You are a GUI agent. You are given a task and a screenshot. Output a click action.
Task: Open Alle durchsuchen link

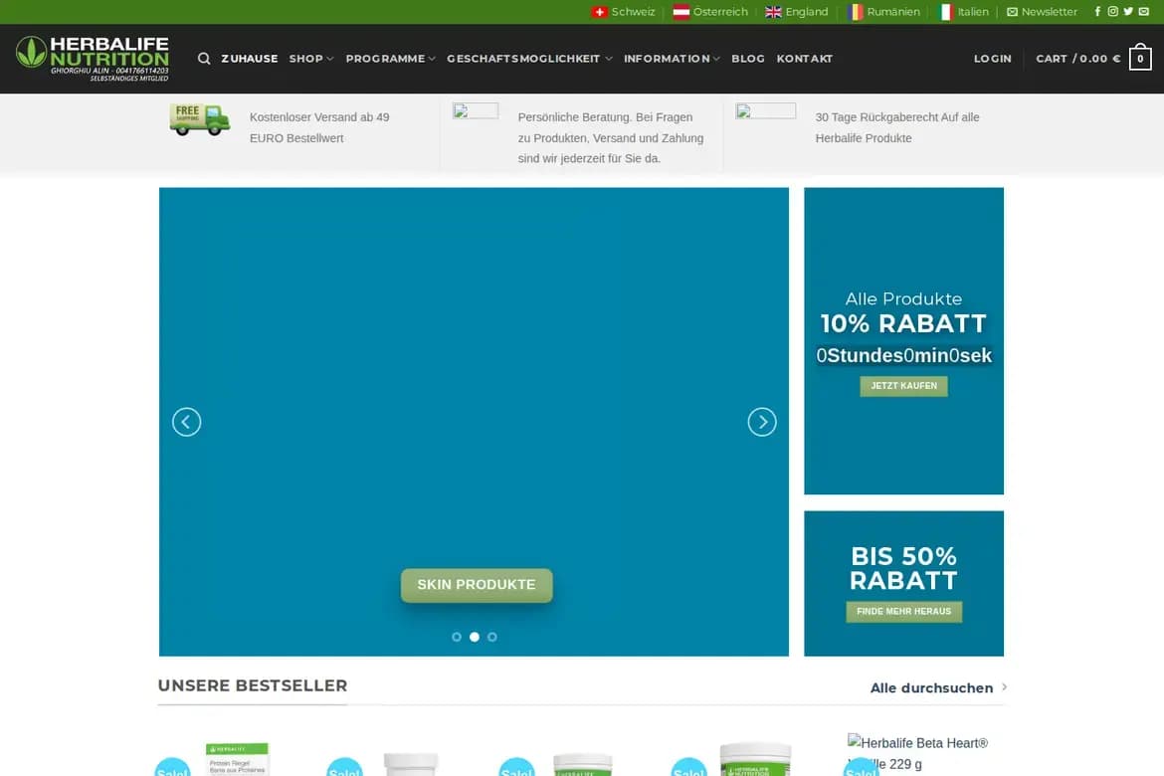coord(931,687)
